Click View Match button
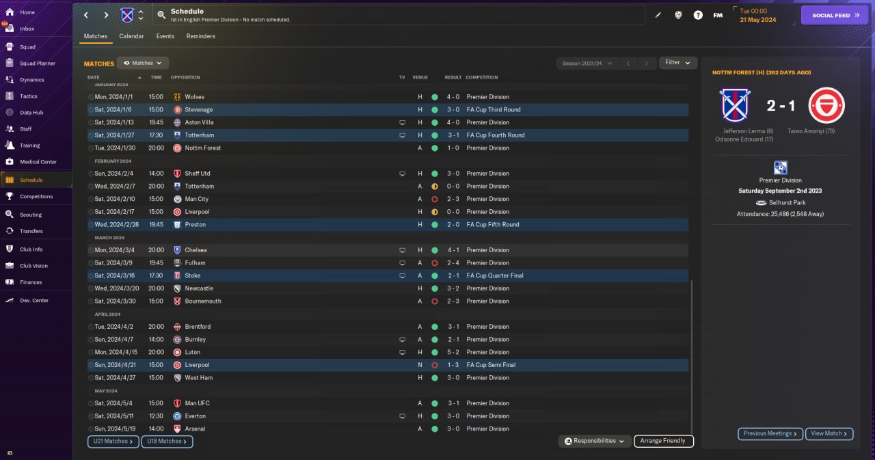 (830, 433)
